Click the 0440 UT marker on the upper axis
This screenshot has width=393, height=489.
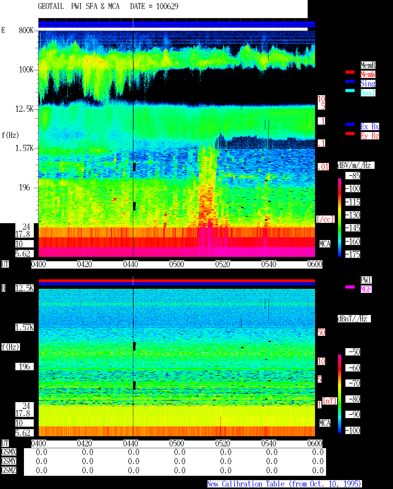point(131,264)
